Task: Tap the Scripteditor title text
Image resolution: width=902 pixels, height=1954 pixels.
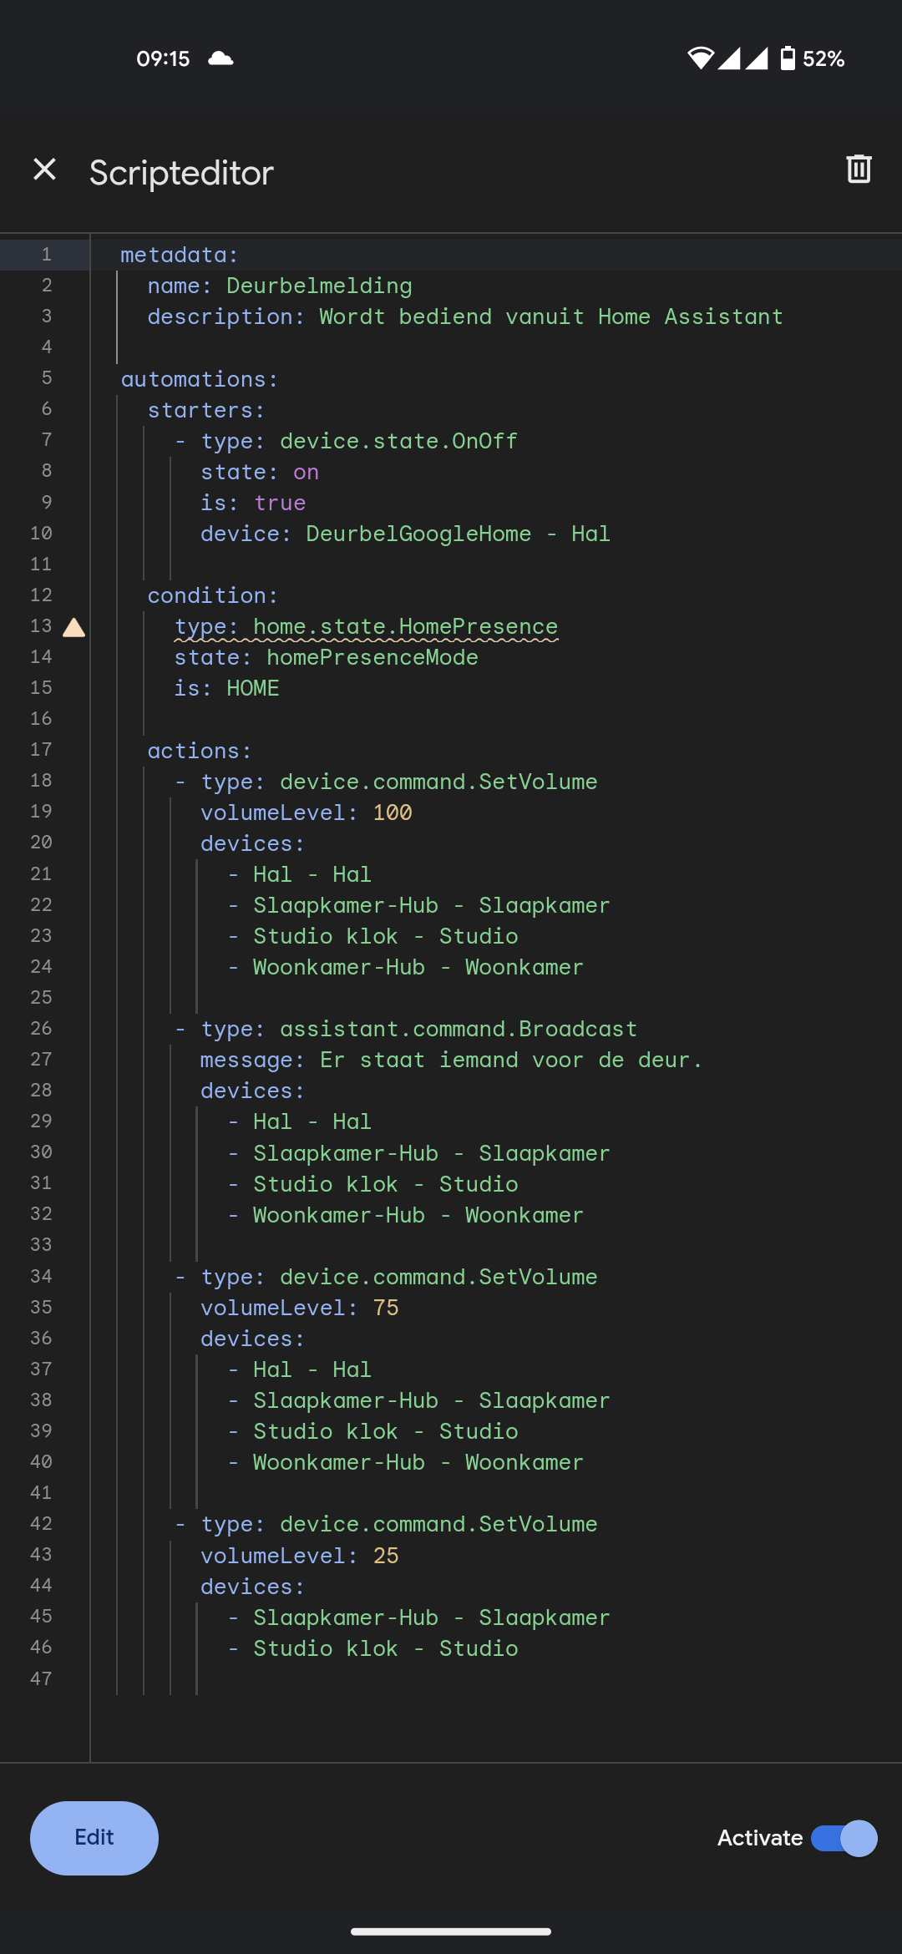Action: click(x=181, y=173)
